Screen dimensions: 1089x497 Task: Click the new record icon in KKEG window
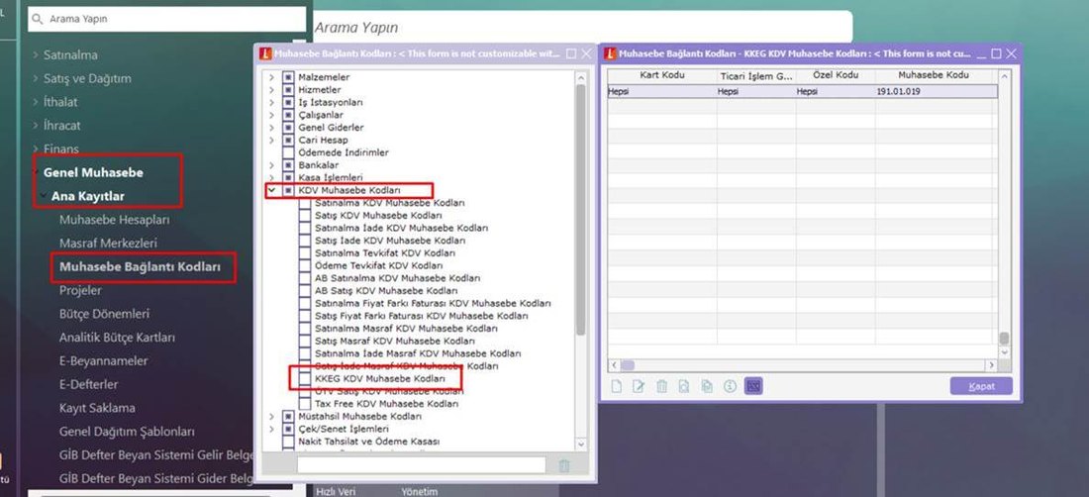point(616,387)
